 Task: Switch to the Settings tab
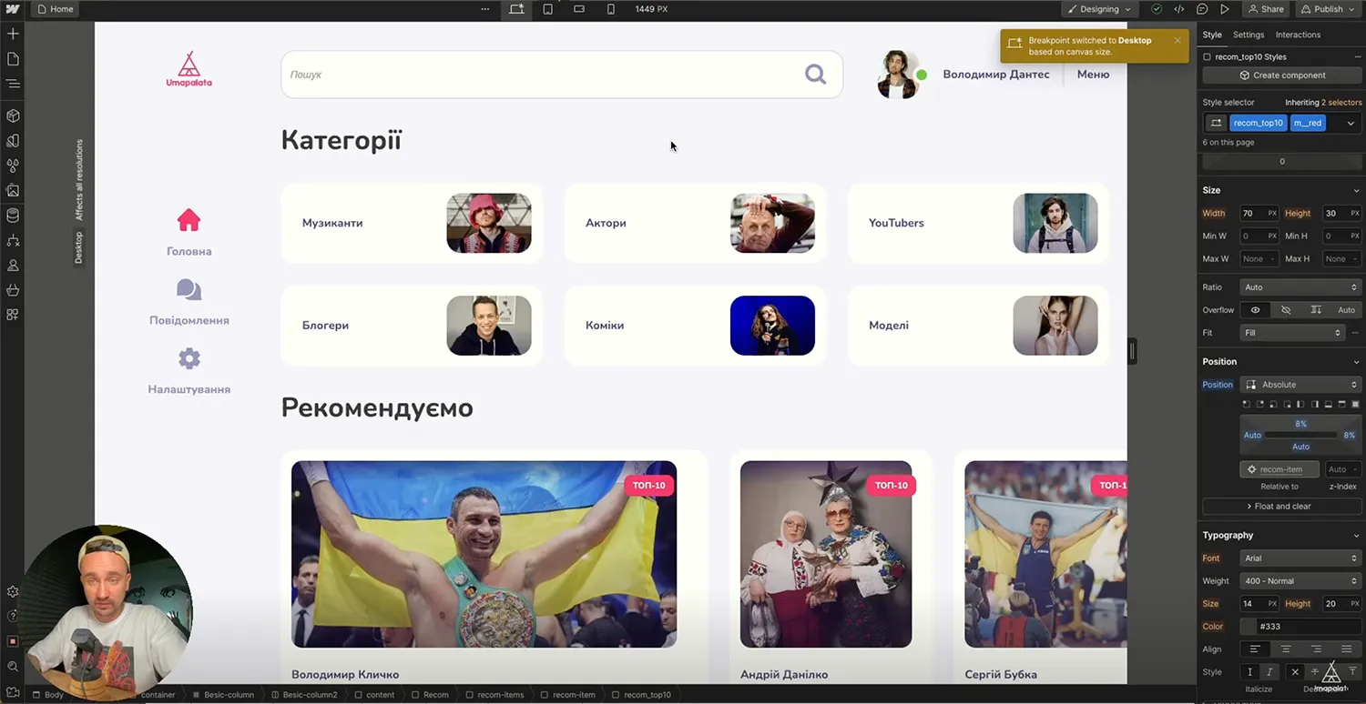pyautogui.click(x=1248, y=35)
